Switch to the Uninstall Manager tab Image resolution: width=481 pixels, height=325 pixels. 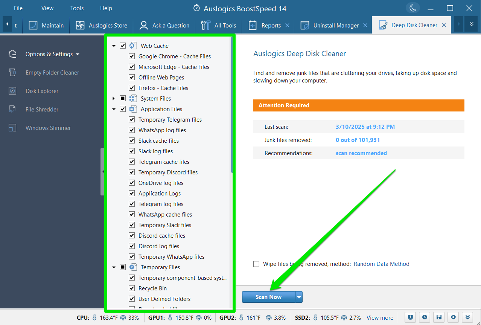tap(336, 26)
